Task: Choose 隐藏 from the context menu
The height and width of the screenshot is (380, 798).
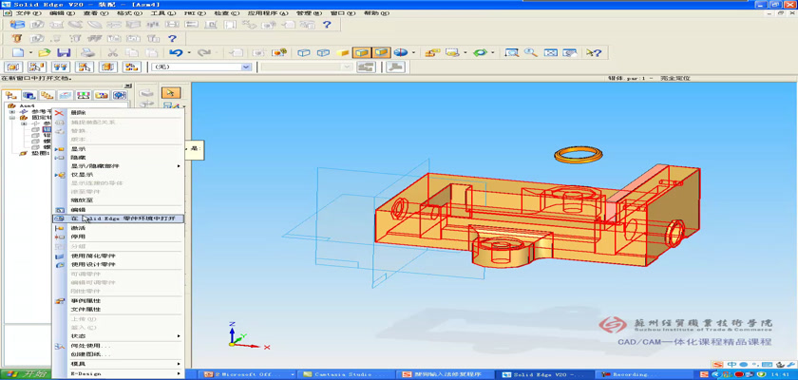Action: [119, 158]
